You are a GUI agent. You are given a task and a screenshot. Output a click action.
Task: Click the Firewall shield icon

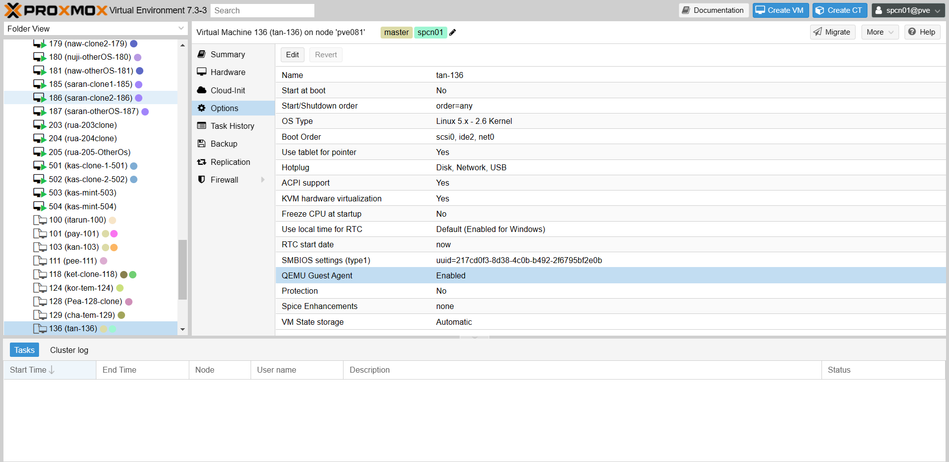pyautogui.click(x=202, y=180)
